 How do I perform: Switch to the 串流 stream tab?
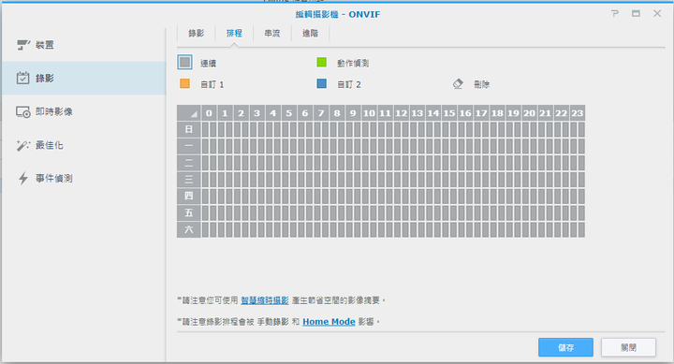click(x=272, y=33)
